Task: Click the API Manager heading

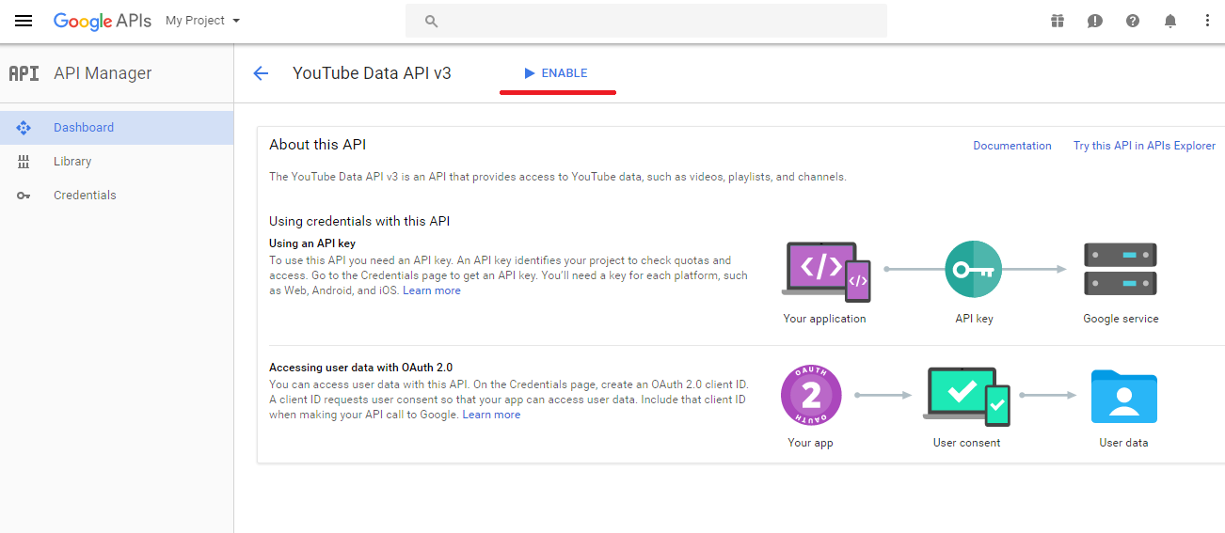Action: click(x=103, y=73)
